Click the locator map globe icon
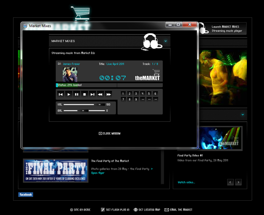Screen dimensions: 264x215 pyautogui.click(x=135, y=210)
